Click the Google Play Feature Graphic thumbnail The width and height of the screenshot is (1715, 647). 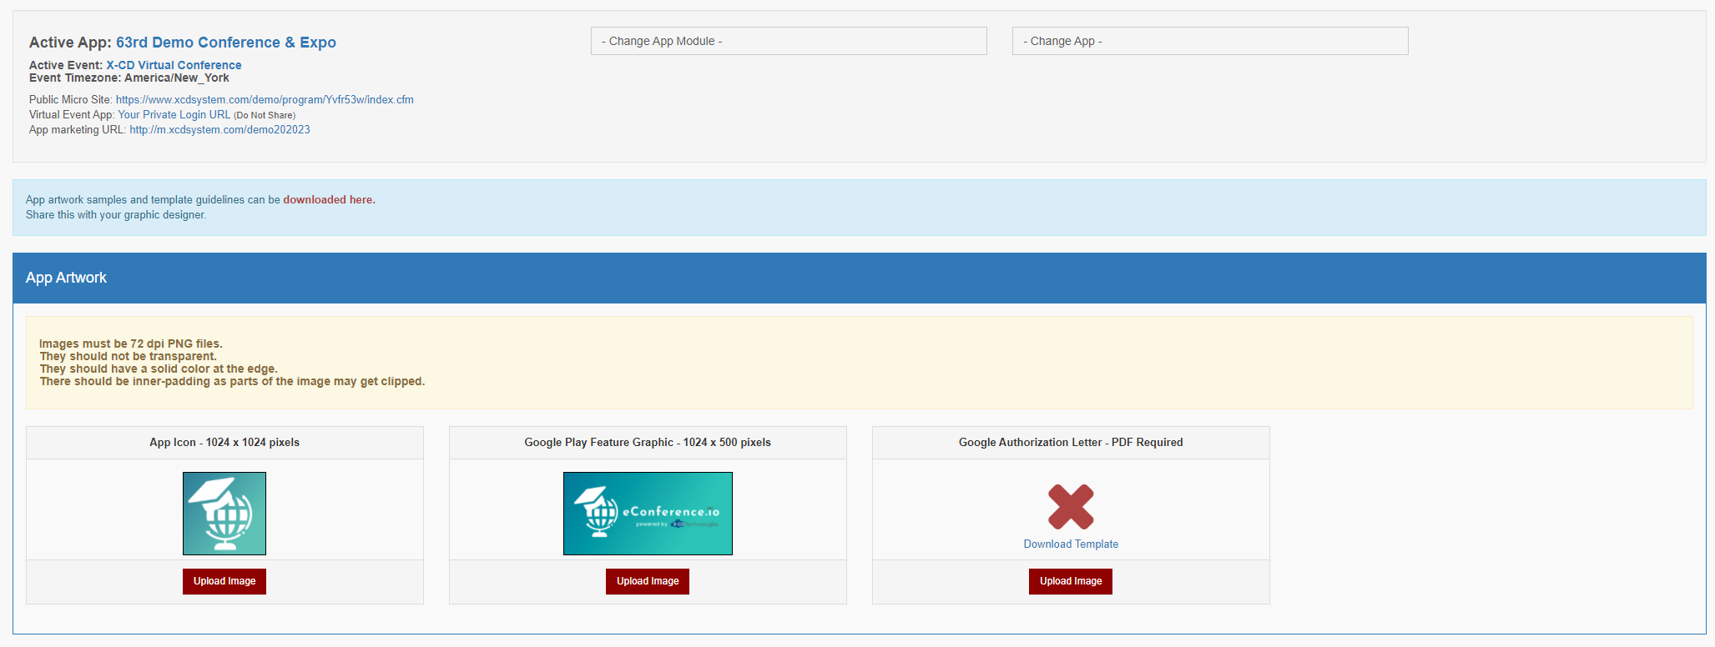coord(648,514)
